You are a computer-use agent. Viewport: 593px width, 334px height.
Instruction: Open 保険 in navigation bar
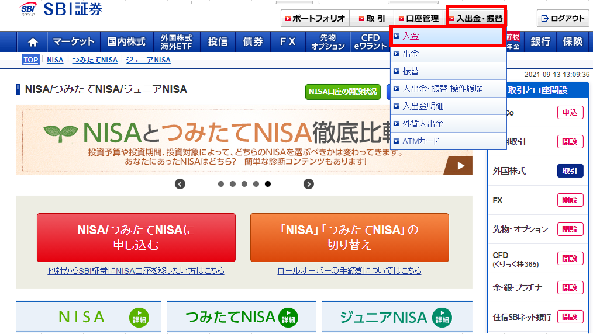tap(573, 42)
